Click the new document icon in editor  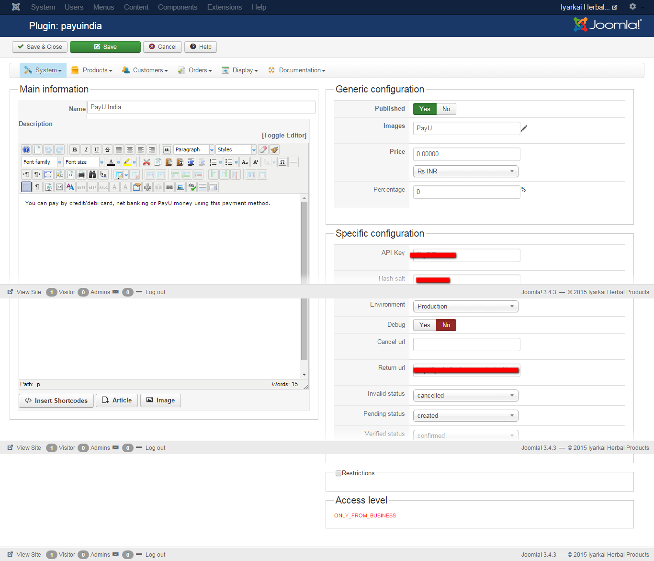pyautogui.click(x=37, y=149)
